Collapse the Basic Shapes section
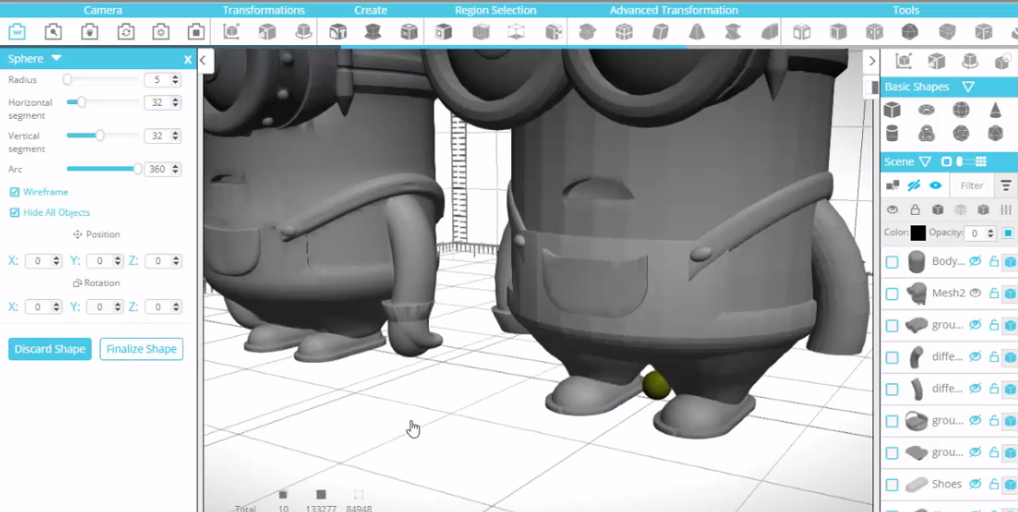Screen dimensions: 1018x512 [968, 87]
